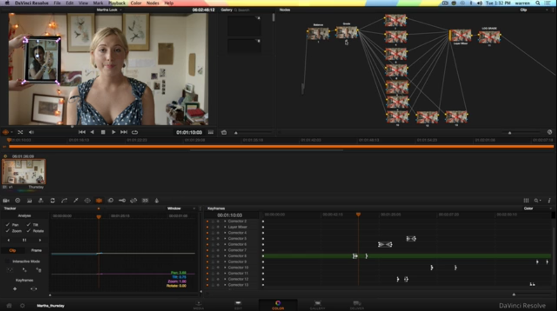Play the clip forward
The width and height of the screenshot is (557, 311).
click(113, 132)
